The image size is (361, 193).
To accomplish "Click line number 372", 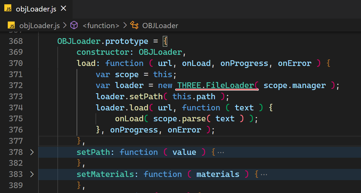I will [16, 85].
